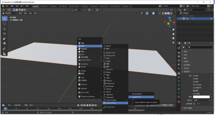Open the View Layer properties tab
215x115 pixels.
coord(179,60)
